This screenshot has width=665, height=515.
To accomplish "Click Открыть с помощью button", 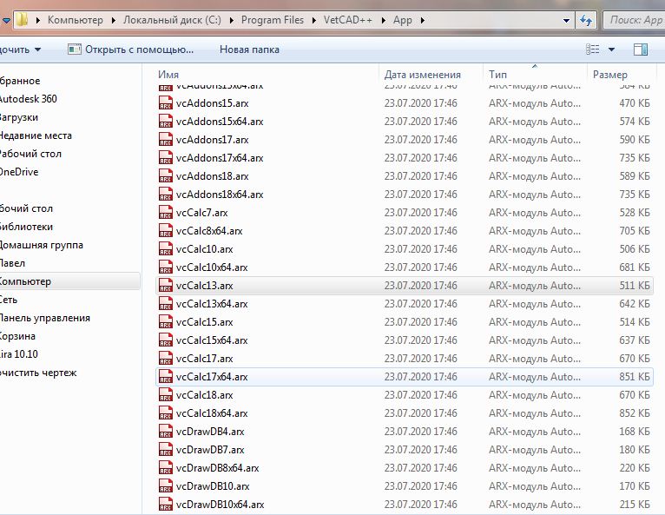I will [x=130, y=50].
